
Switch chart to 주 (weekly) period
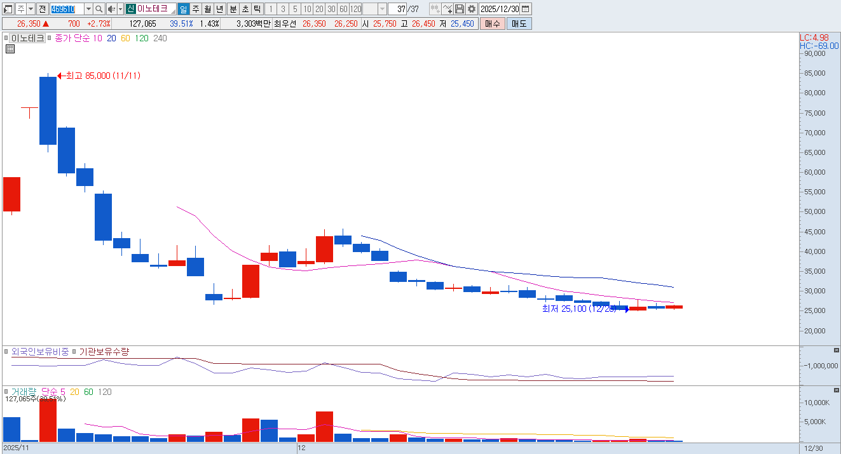point(195,9)
